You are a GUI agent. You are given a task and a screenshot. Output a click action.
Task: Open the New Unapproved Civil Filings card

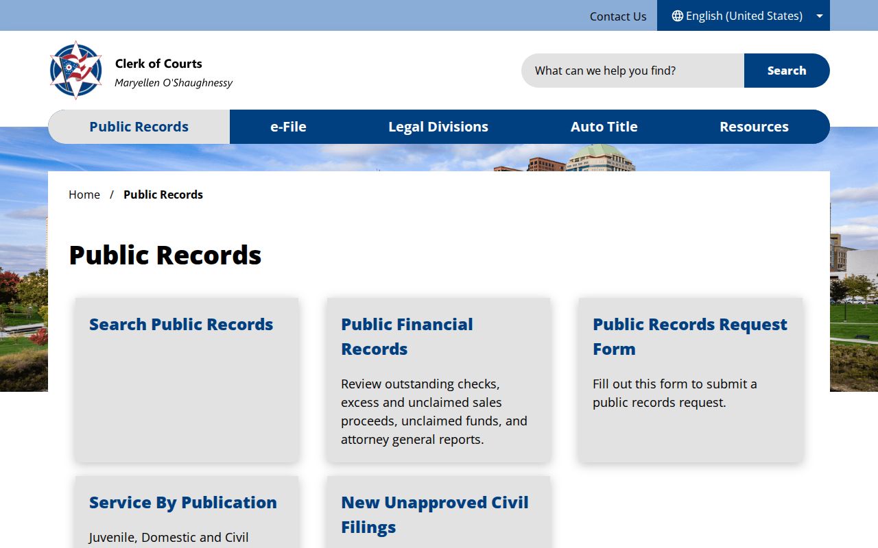(438, 512)
